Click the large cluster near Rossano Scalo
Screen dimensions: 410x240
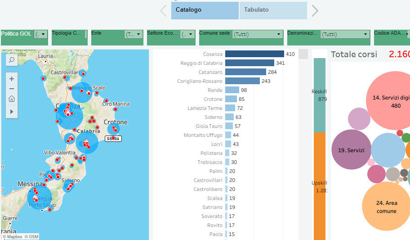(x=82, y=92)
